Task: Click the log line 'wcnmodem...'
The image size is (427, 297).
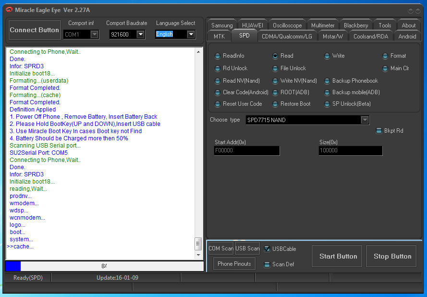Action: click(27, 218)
